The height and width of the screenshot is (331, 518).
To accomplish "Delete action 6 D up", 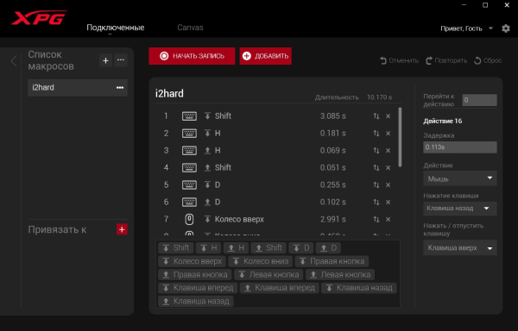I will click(x=388, y=202).
